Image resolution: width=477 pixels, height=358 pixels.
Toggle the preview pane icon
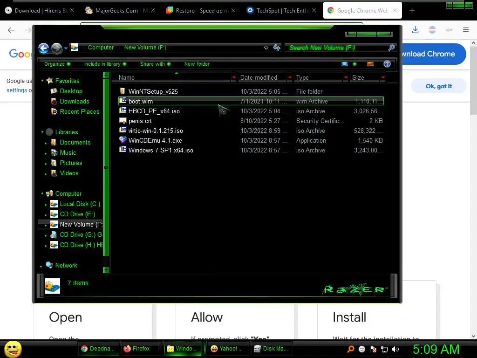pyautogui.click(x=370, y=64)
